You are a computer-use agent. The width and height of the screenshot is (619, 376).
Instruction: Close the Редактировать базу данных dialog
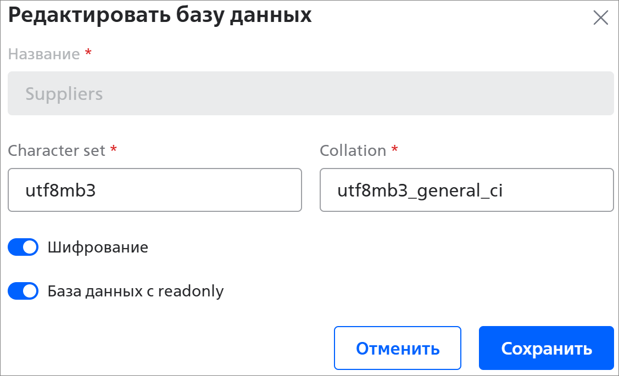click(600, 18)
